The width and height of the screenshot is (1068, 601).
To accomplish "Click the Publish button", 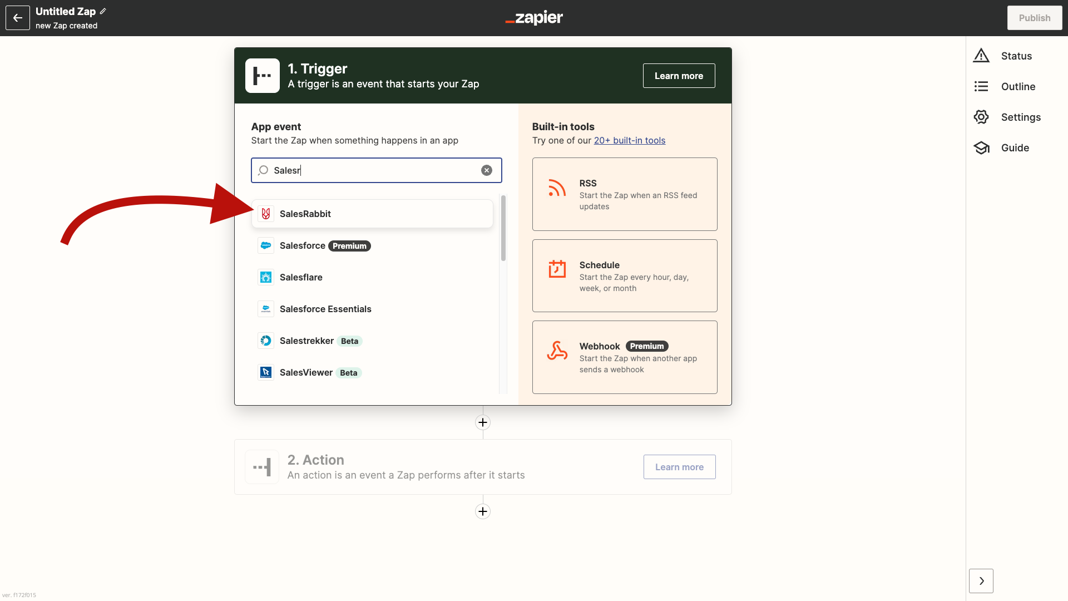I will tap(1035, 18).
